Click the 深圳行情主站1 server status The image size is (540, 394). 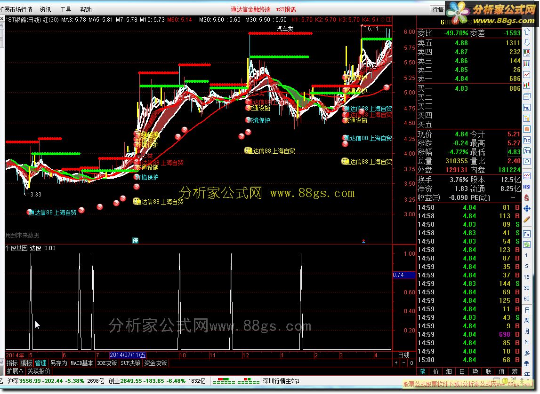coord(281,381)
